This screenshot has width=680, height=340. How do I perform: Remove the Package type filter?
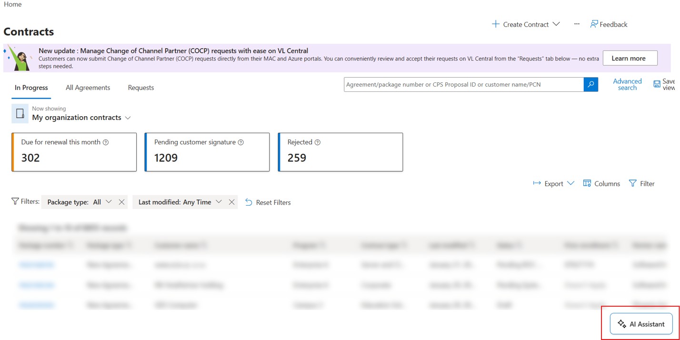click(121, 202)
